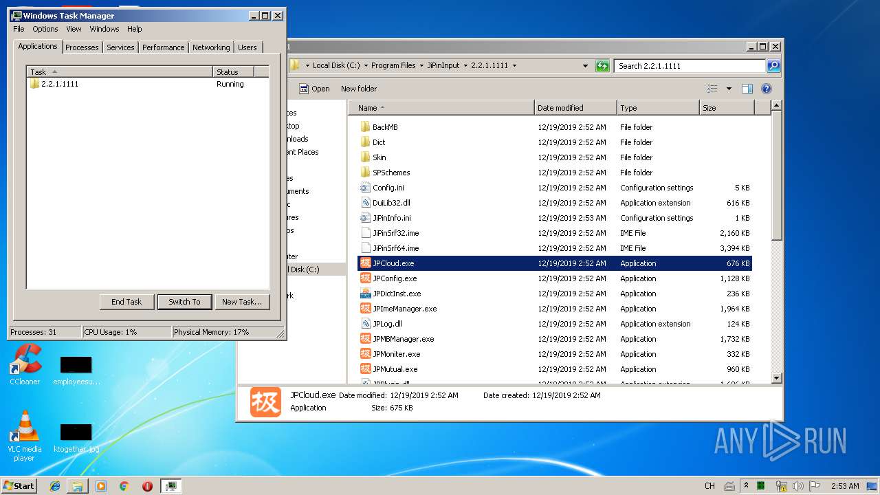The image size is (880, 495).
Task: Open Explorer help question mark icon
Action: point(767,89)
